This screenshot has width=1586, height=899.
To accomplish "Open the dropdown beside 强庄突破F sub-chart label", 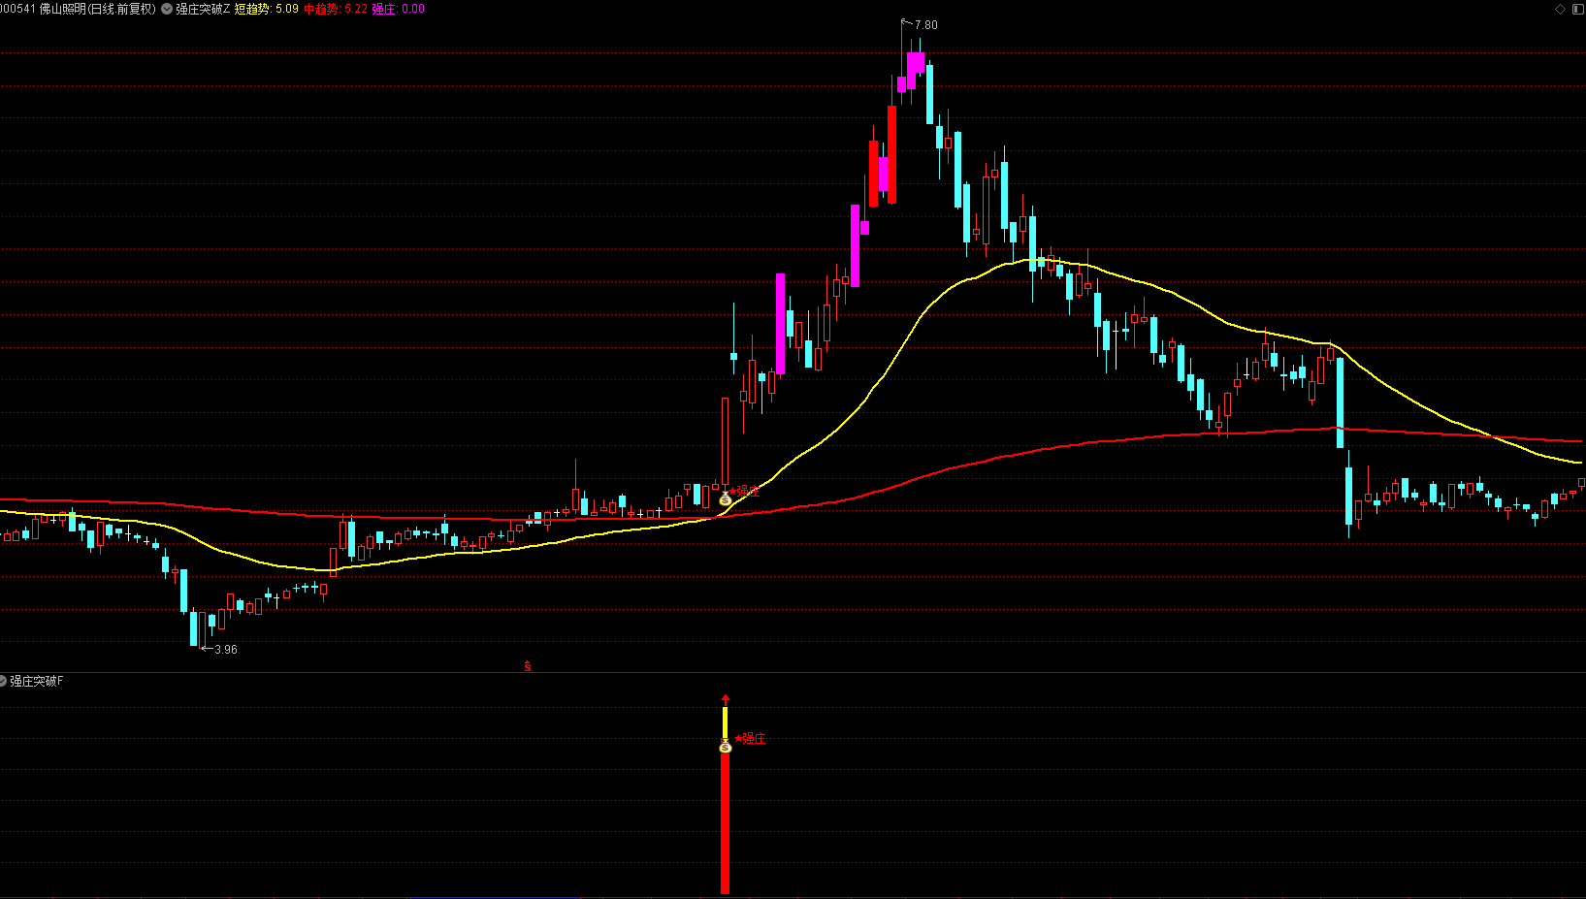I will click(x=3, y=681).
